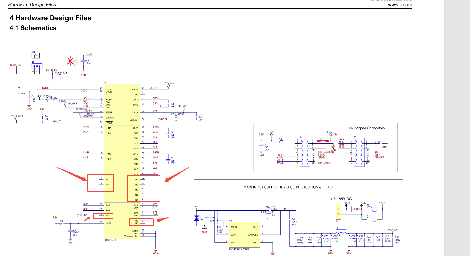Viewport: 470px width, 256px height.
Task: Click the 'TP_SCLK' test point label
Action: coord(47,96)
